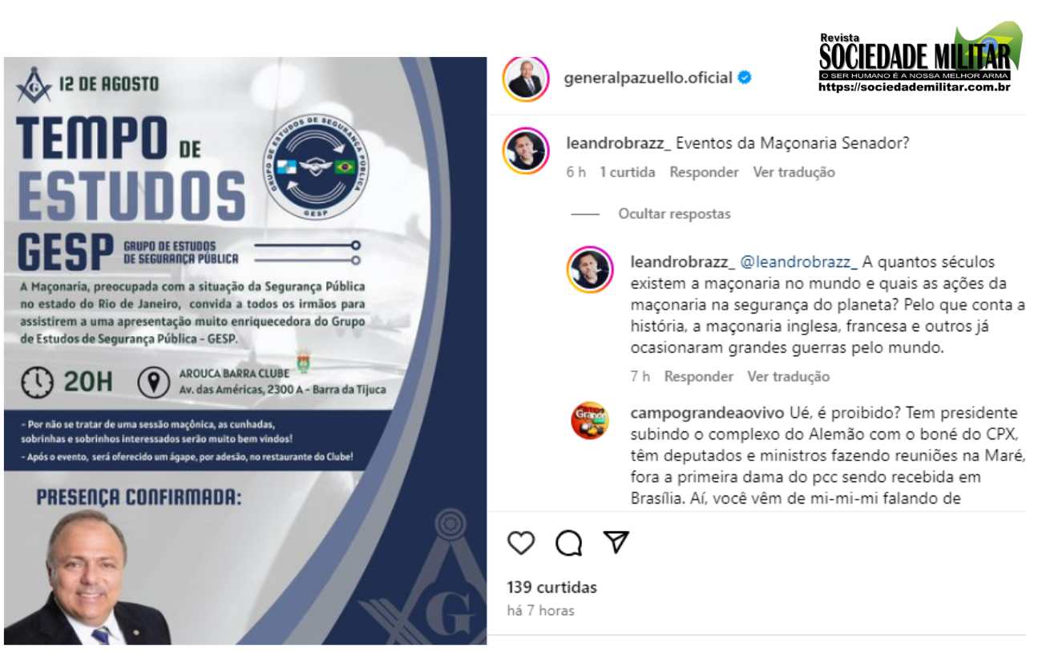Viewport: 1042px width, 652px height.
Task: Open campograndeaovivo profile avatar
Action: (590, 420)
